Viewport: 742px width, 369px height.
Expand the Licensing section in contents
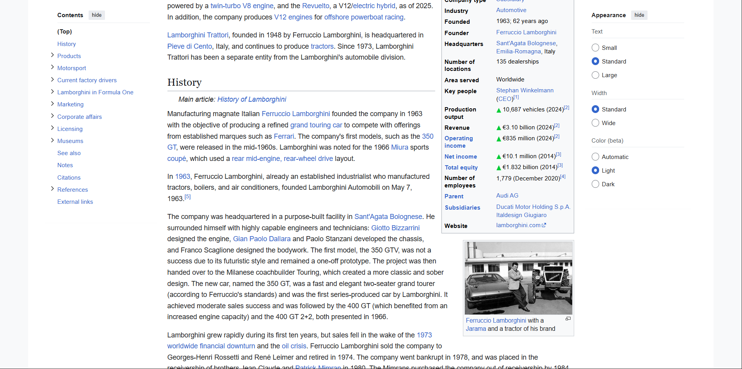52,128
